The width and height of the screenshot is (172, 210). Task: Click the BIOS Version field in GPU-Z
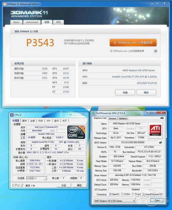tap(133, 143)
